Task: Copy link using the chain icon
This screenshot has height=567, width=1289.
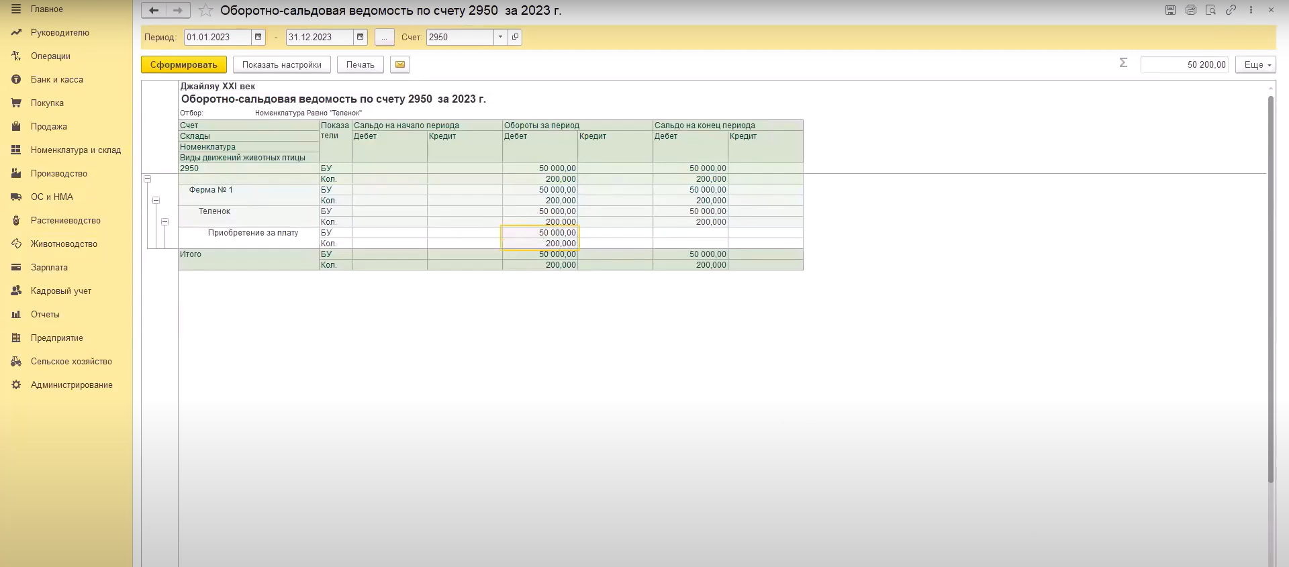Action: pyautogui.click(x=1231, y=10)
